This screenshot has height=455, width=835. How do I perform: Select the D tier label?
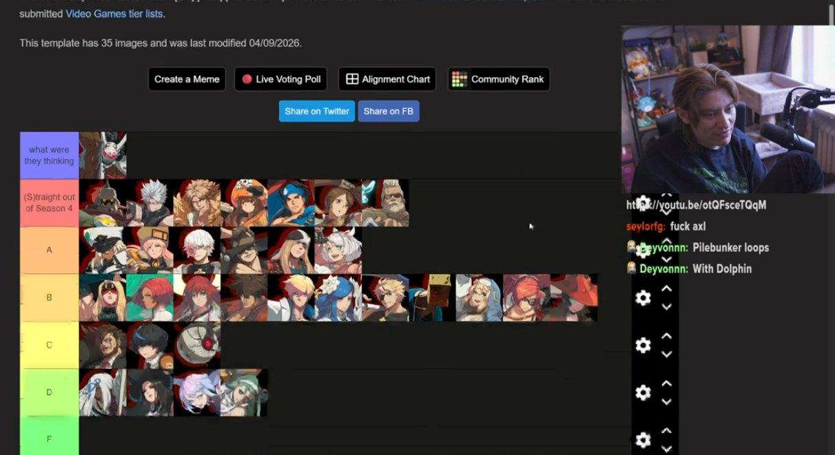pyautogui.click(x=49, y=392)
